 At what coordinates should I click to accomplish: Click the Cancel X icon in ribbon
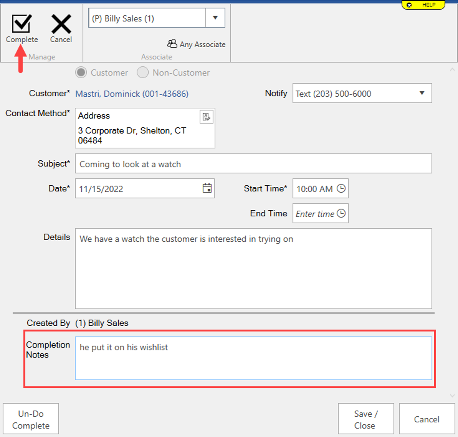point(61,24)
